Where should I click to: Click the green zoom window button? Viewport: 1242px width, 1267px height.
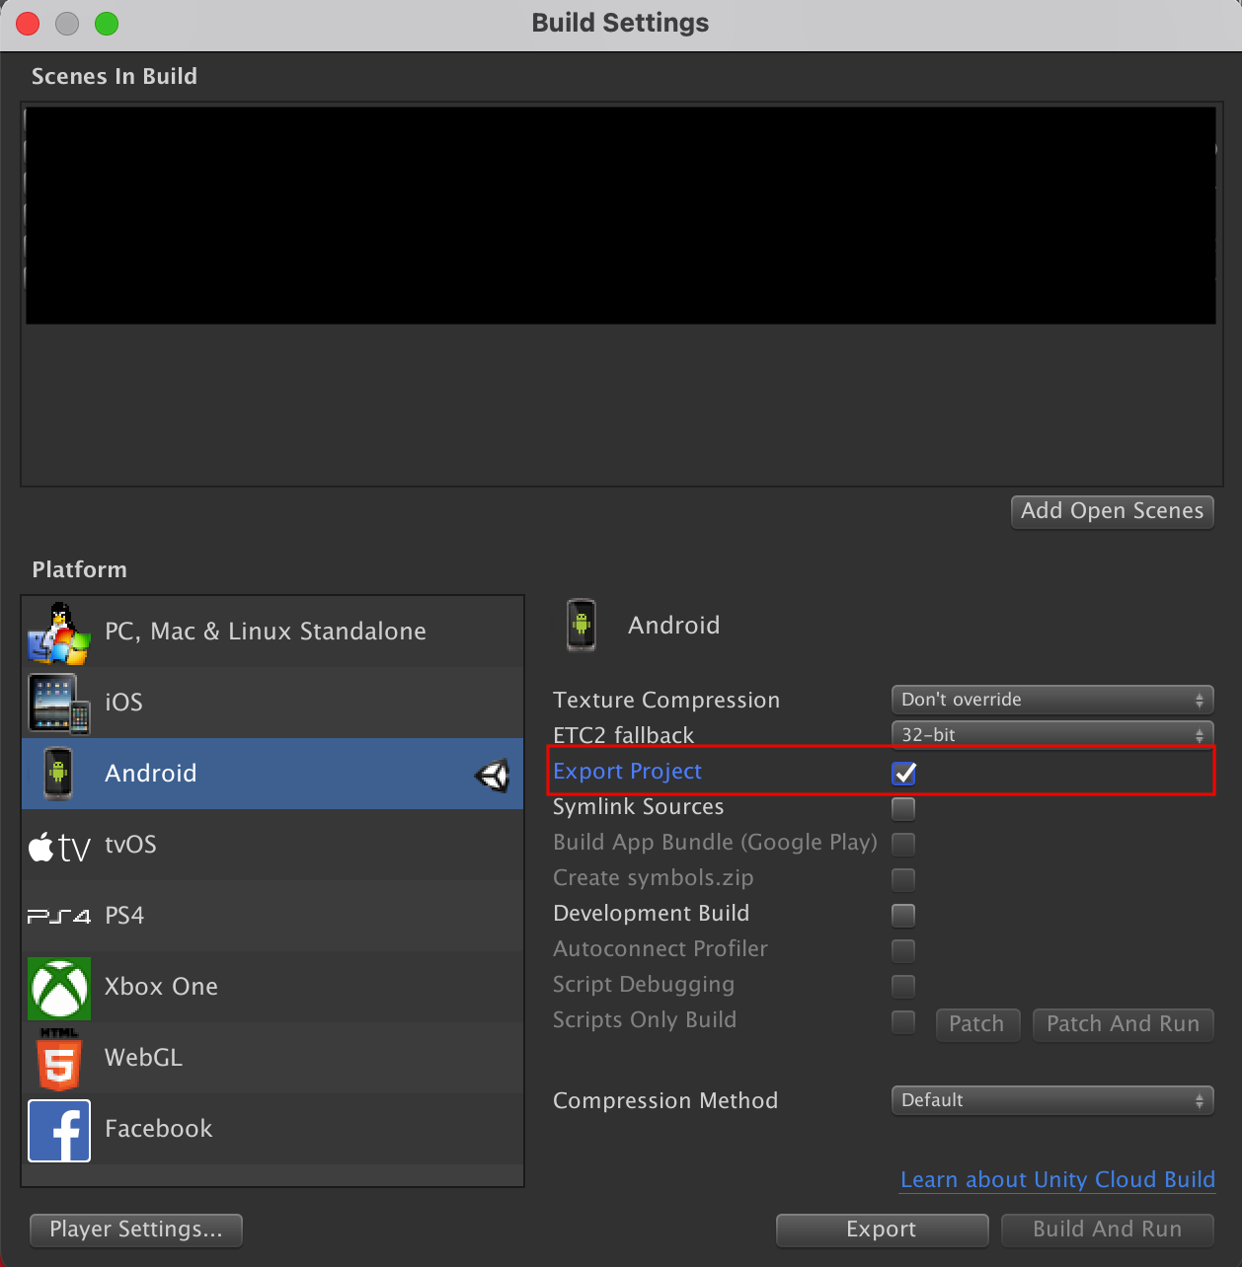(x=107, y=24)
